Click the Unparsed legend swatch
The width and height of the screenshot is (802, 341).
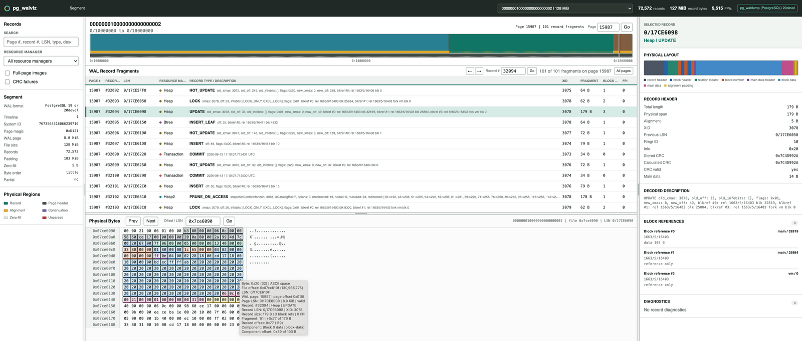pyautogui.click(x=44, y=217)
